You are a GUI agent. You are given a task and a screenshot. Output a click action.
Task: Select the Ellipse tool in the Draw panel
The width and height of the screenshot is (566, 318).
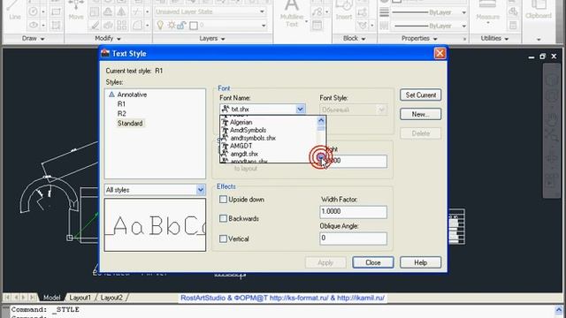pos(33,26)
